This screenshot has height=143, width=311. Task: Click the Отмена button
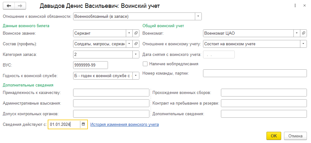click(295, 136)
